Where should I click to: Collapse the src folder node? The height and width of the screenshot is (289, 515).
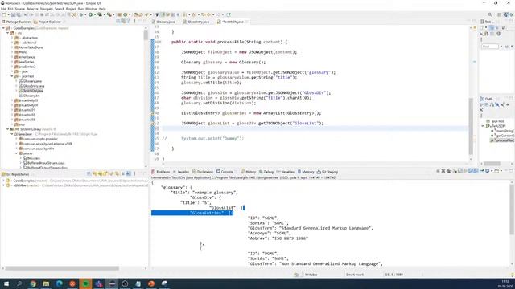(8, 33)
